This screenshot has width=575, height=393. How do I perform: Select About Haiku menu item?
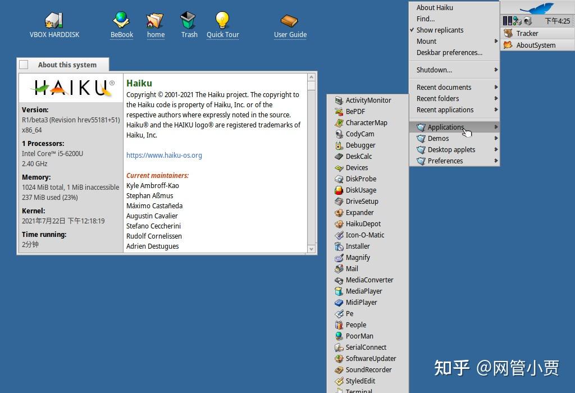pos(454,8)
